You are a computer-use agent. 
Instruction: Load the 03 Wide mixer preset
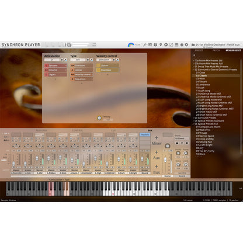[x=200, y=79]
